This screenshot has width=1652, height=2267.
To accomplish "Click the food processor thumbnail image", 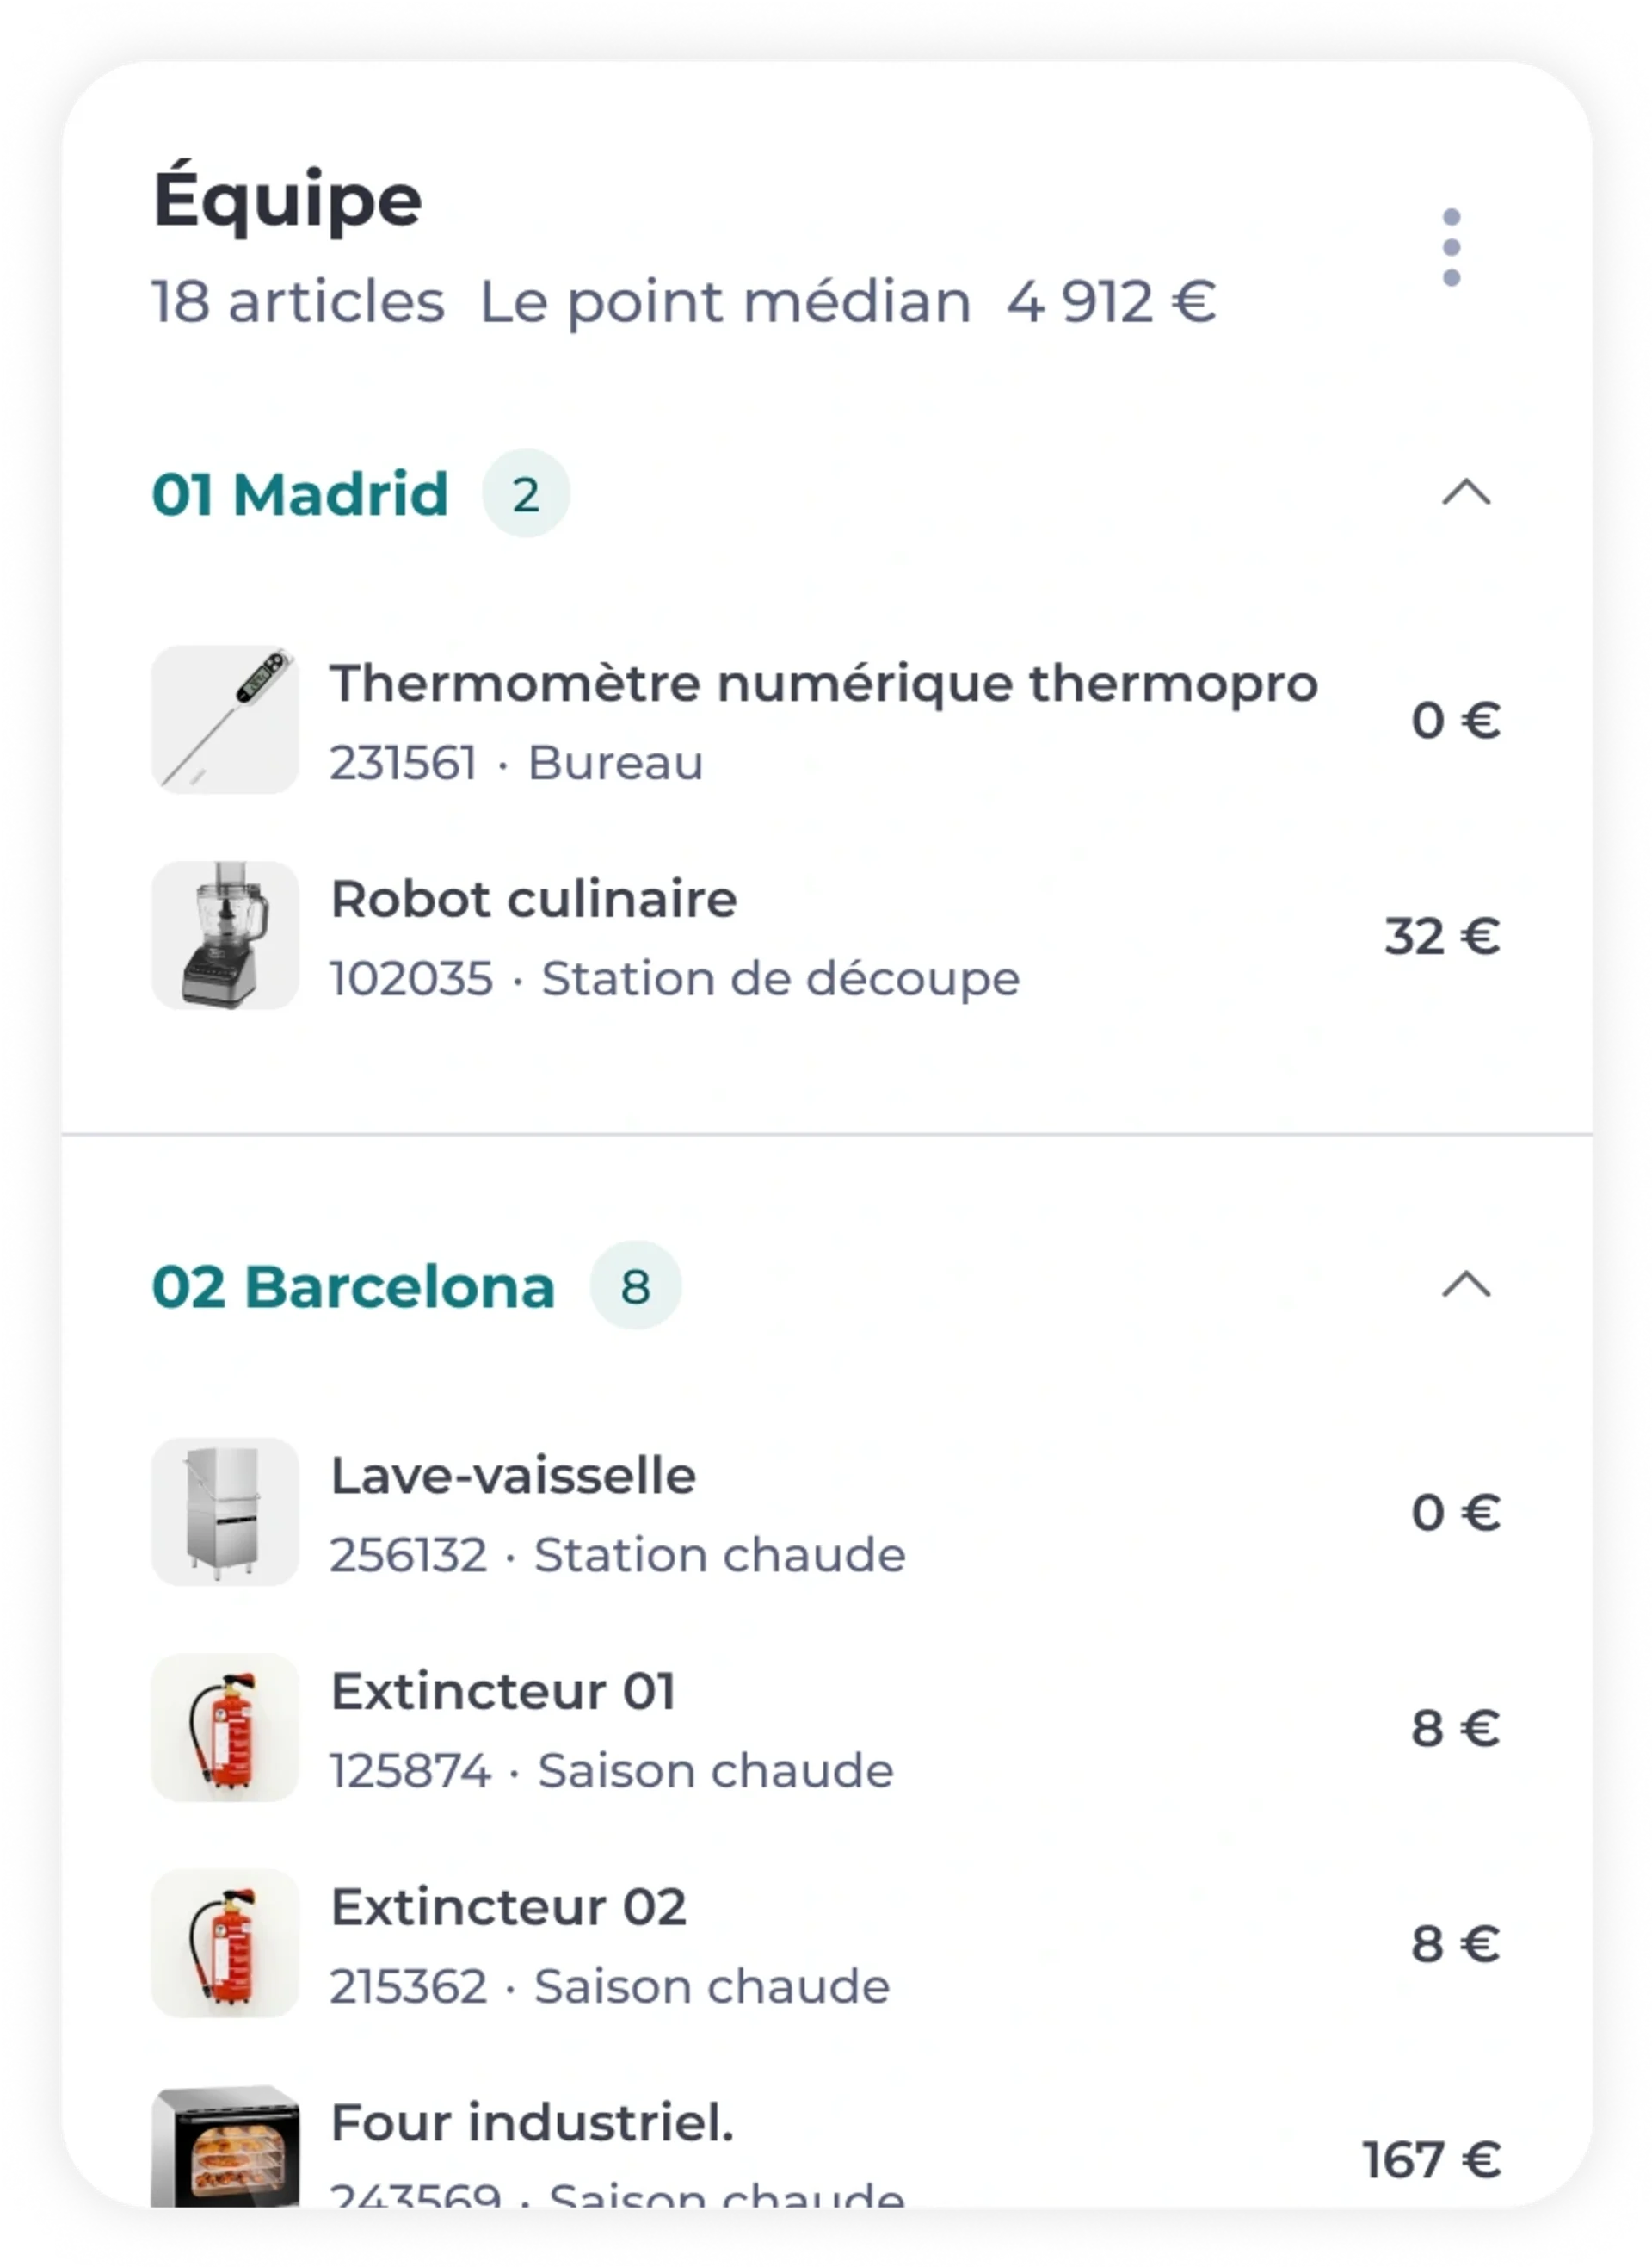I will click(225, 935).
